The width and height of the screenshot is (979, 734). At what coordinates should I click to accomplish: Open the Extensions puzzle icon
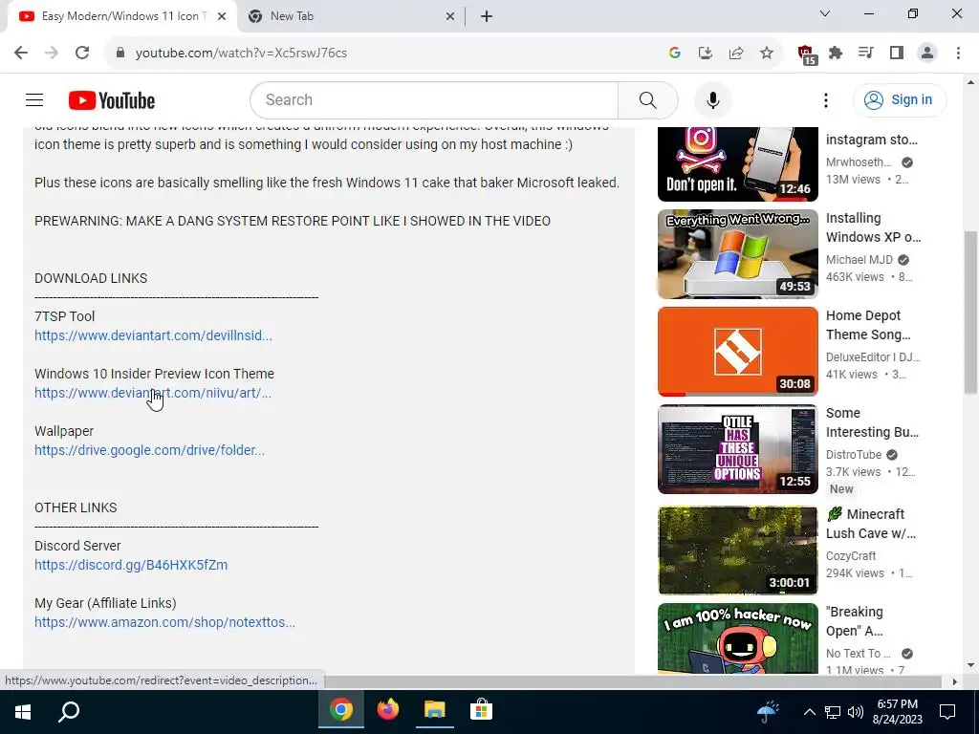pyautogui.click(x=836, y=54)
